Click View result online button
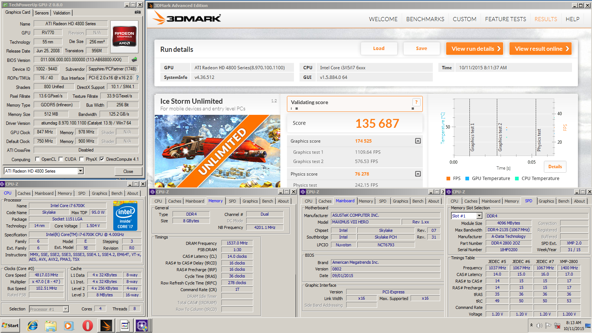Screen dimensions: 592x333 [x=541, y=49]
